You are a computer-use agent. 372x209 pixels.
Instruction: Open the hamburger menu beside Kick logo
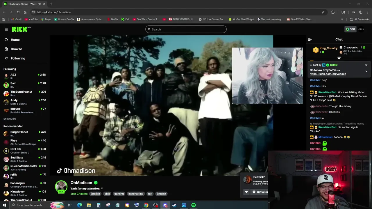point(6,29)
